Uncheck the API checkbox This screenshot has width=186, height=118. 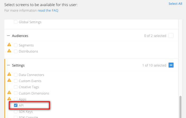click(x=16, y=106)
